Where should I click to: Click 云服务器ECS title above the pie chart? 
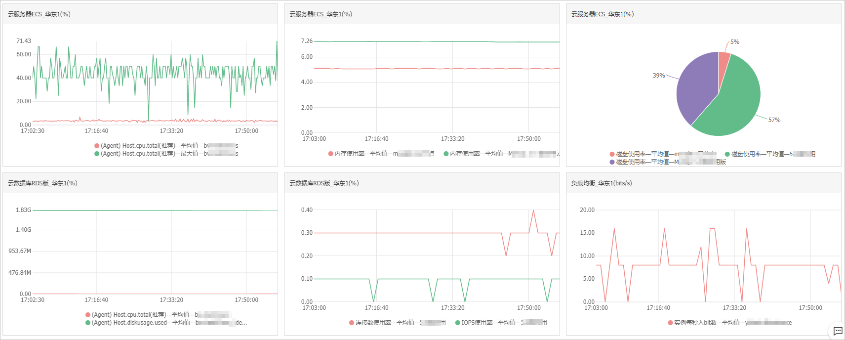603,14
